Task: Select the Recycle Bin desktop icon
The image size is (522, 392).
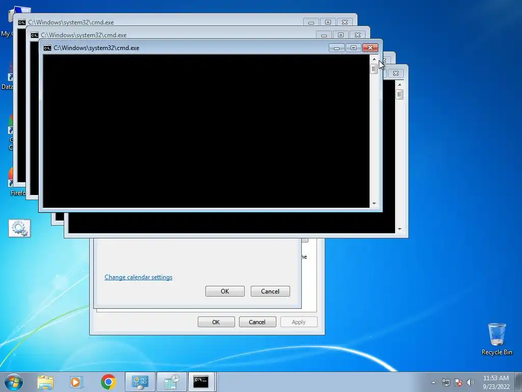Action: (x=497, y=339)
